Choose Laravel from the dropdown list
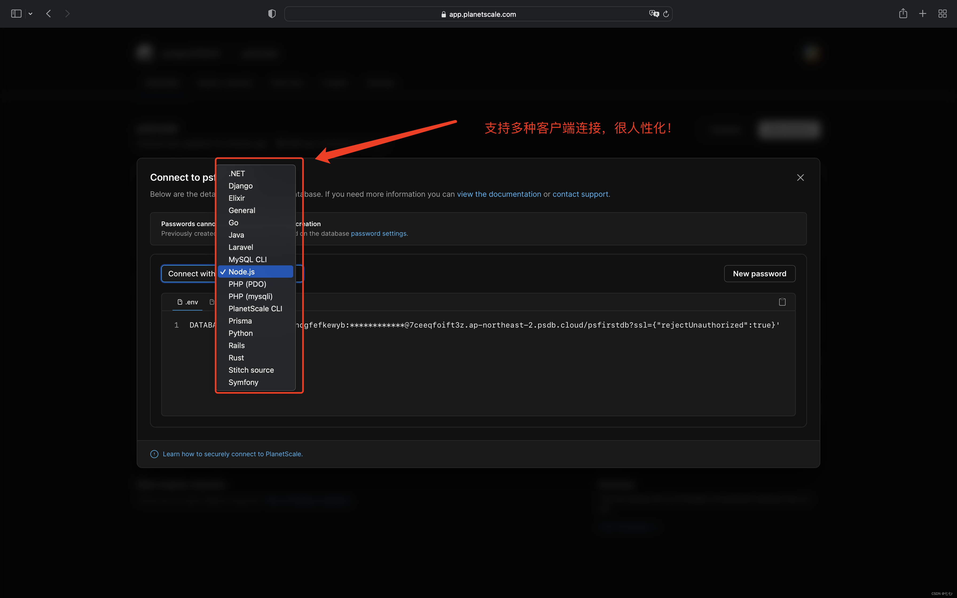 click(x=256, y=247)
